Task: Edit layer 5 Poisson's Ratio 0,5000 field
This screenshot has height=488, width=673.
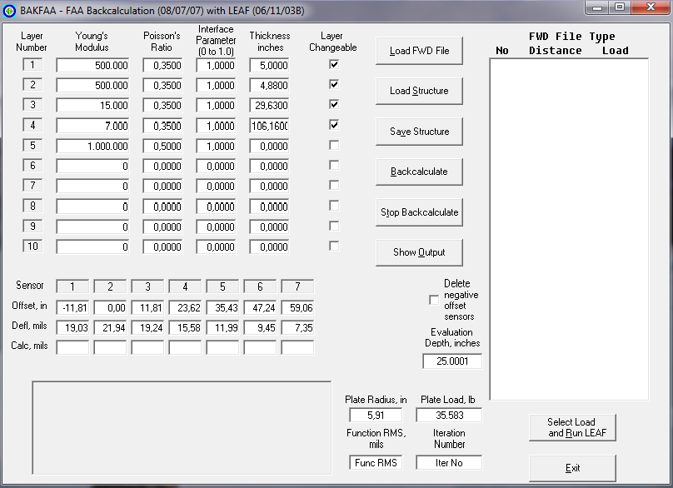Action: [x=162, y=147]
